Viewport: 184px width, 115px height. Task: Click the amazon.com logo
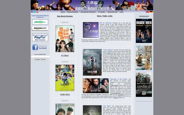point(40,29)
